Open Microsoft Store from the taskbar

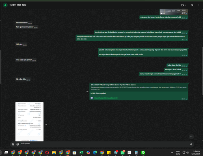tap(74, 153)
